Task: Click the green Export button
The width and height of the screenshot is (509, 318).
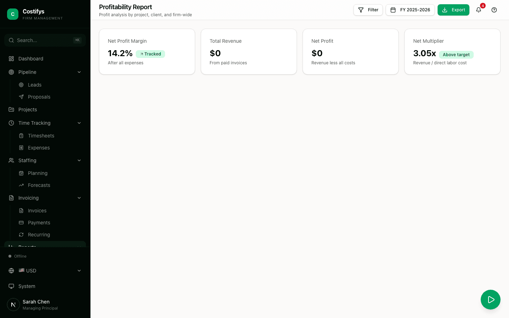Action: (453, 10)
